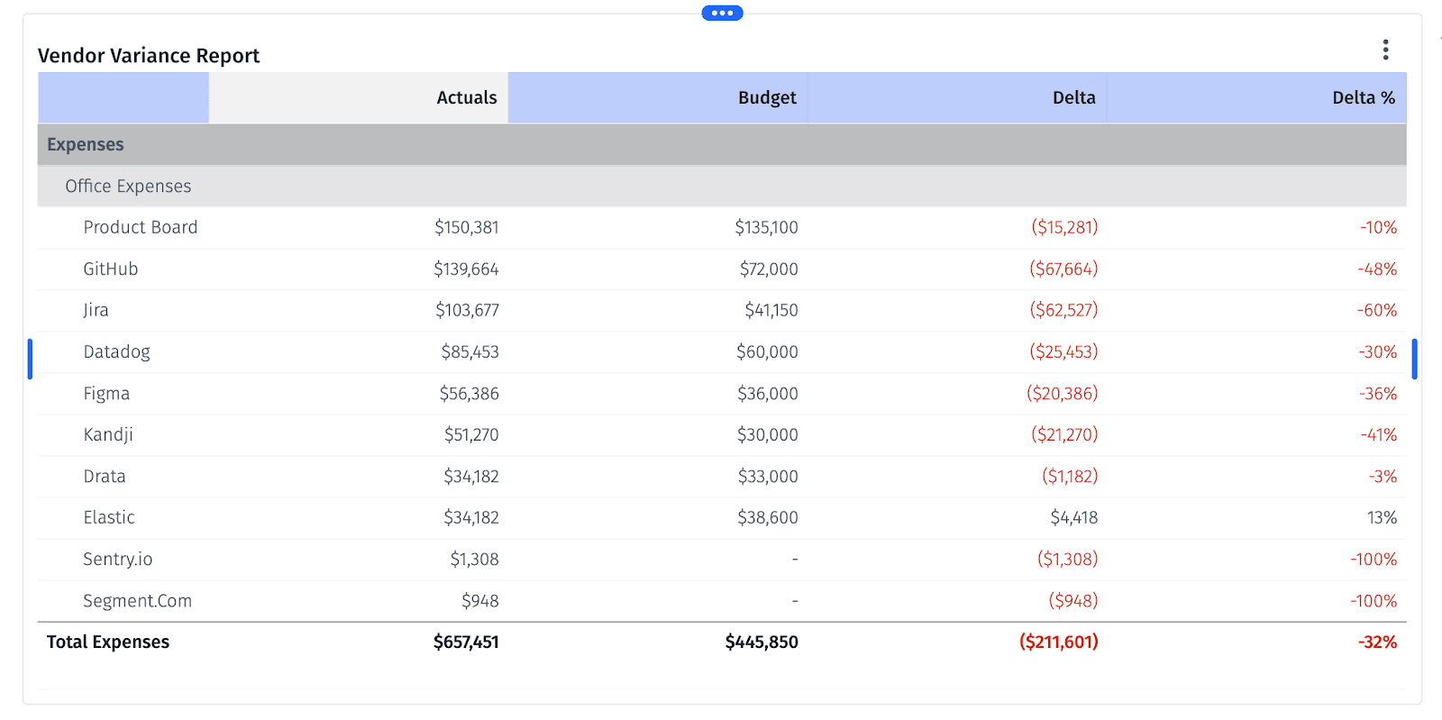Screen dimensions: 1442x720
Task: Click Jira actuals $103,677
Action: pyautogui.click(x=467, y=310)
